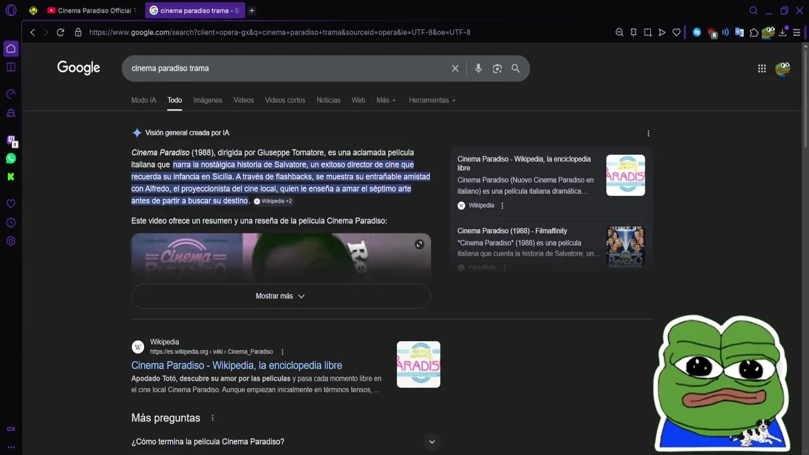Open the red shield blocker extension

tap(712, 33)
